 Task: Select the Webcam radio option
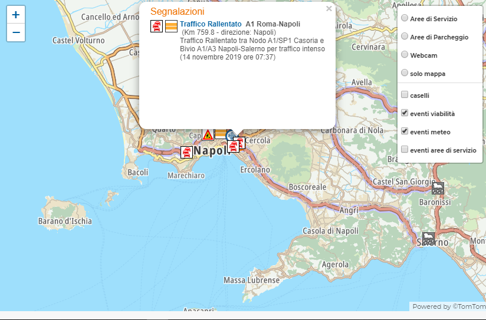click(x=405, y=55)
